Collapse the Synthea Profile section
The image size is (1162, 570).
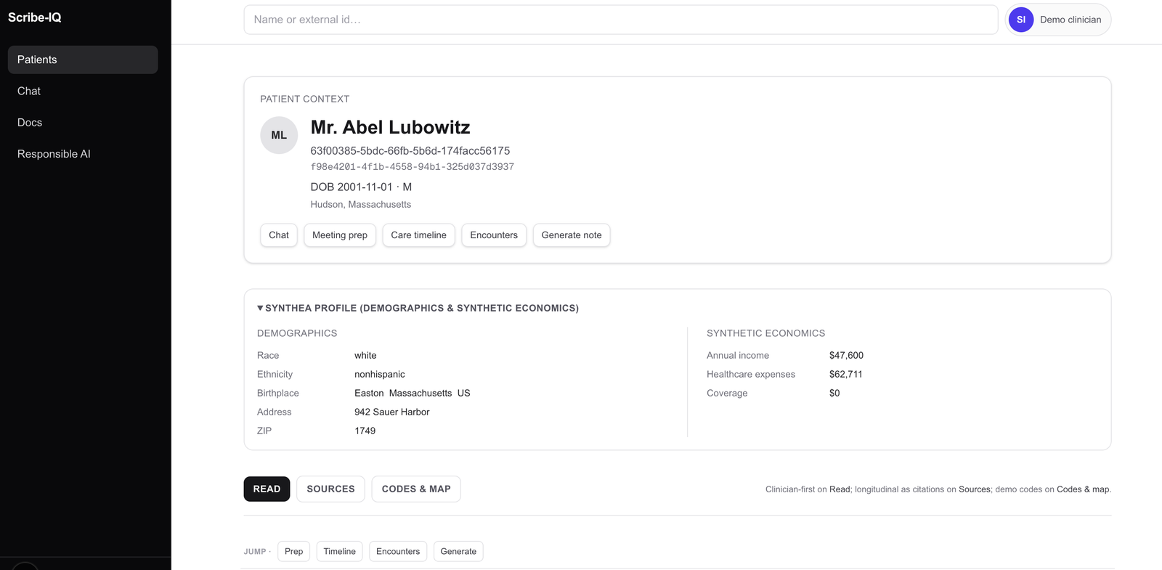418,308
